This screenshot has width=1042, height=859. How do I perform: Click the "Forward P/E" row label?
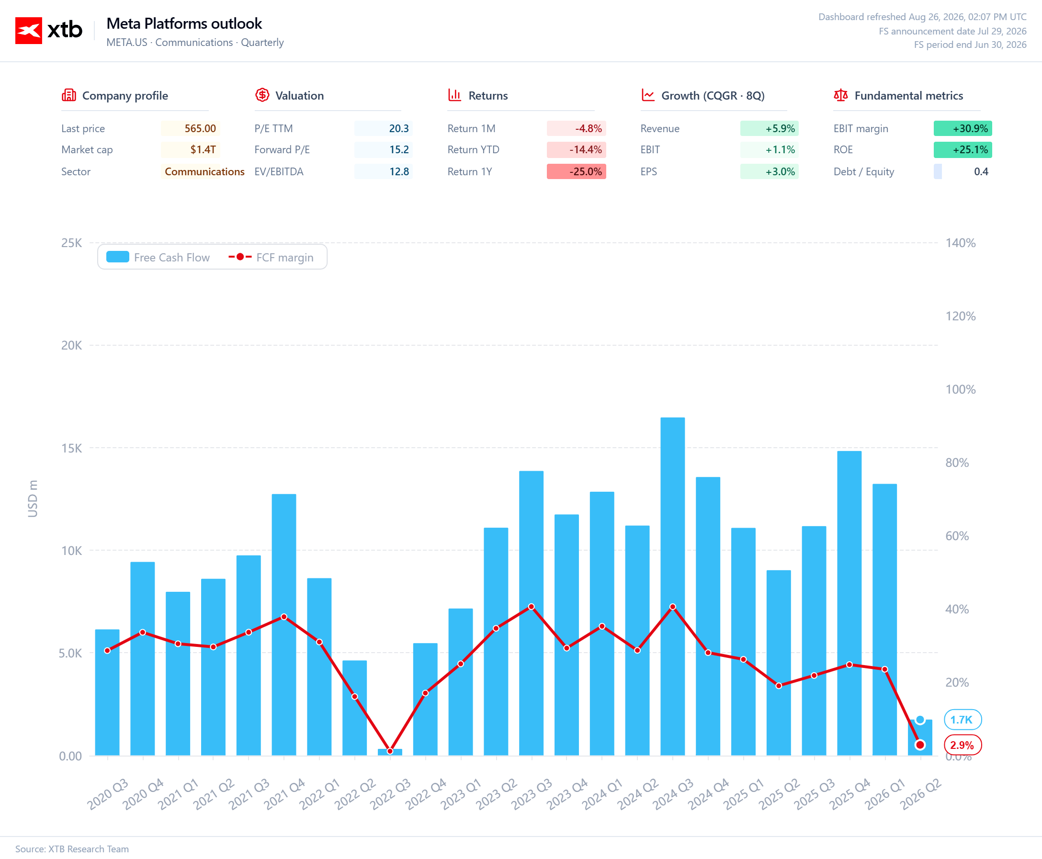click(282, 149)
